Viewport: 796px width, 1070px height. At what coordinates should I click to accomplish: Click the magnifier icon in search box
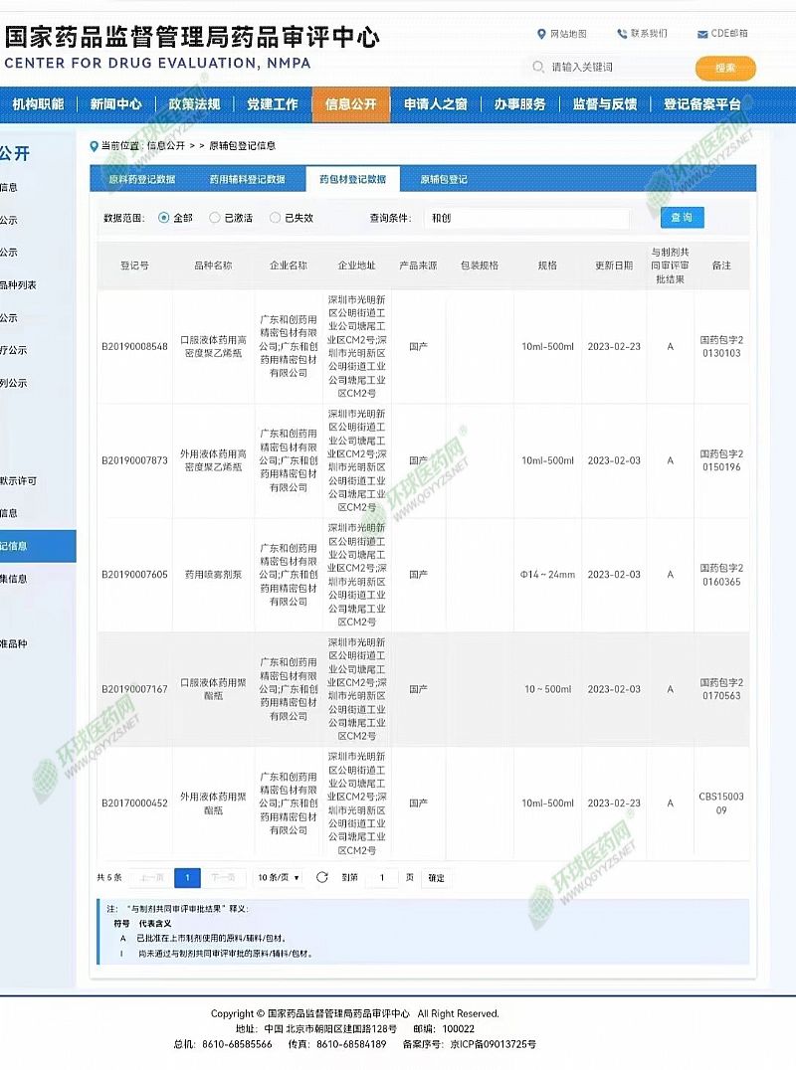pyautogui.click(x=538, y=68)
